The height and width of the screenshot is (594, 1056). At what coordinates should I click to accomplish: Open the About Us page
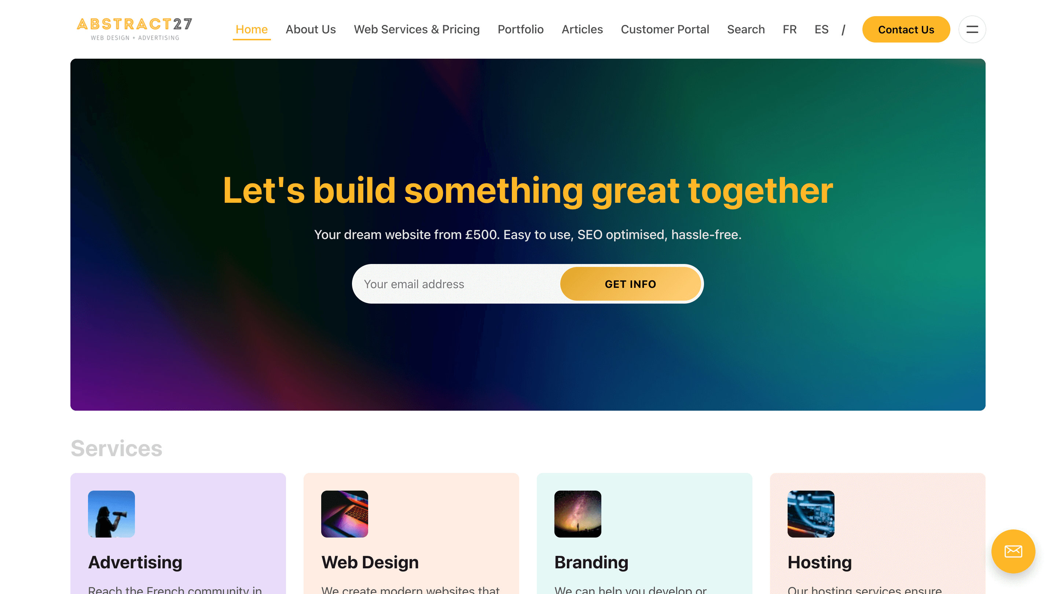click(310, 29)
